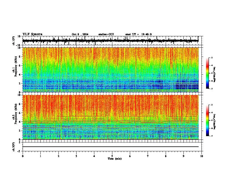Click the "Time (min)" axis label

pos(115,159)
